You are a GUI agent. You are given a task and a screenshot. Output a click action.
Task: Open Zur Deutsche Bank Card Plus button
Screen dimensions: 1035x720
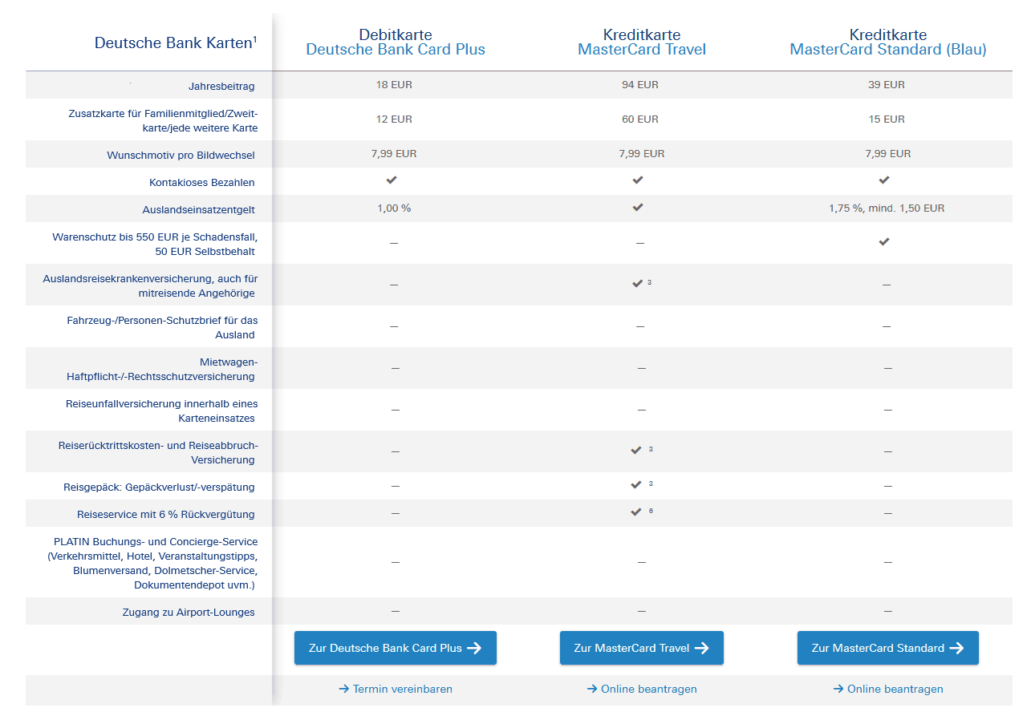coord(396,648)
